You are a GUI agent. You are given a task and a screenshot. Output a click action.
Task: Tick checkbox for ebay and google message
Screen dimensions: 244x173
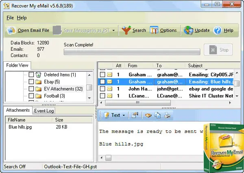point(102,89)
